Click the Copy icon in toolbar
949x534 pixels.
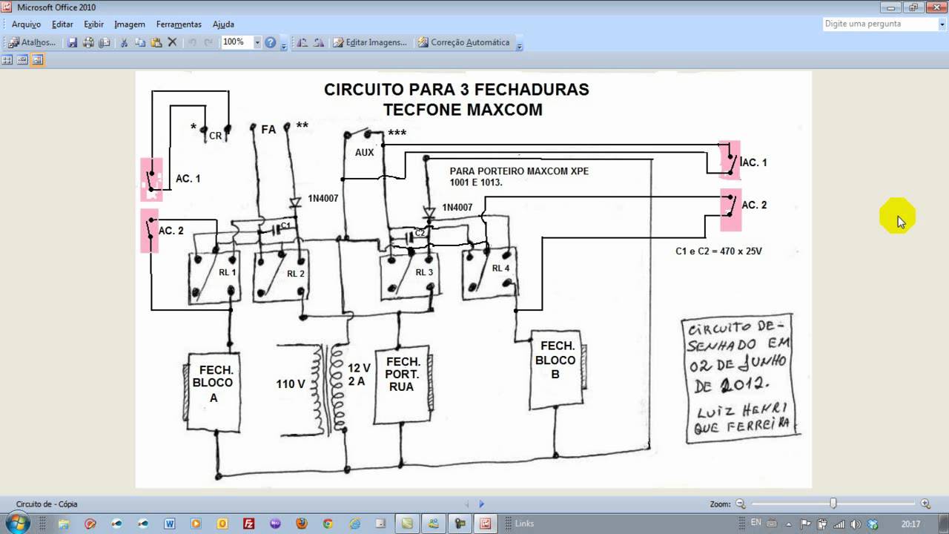coord(140,42)
